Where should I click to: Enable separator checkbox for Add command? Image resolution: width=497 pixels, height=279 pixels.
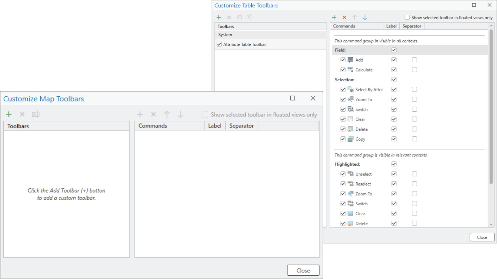pos(414,60)
